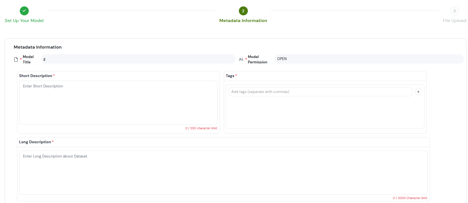Click the users icon beside Model Permission
The width and height of the screenshot is (468, 203).
(x=241, y=59)
